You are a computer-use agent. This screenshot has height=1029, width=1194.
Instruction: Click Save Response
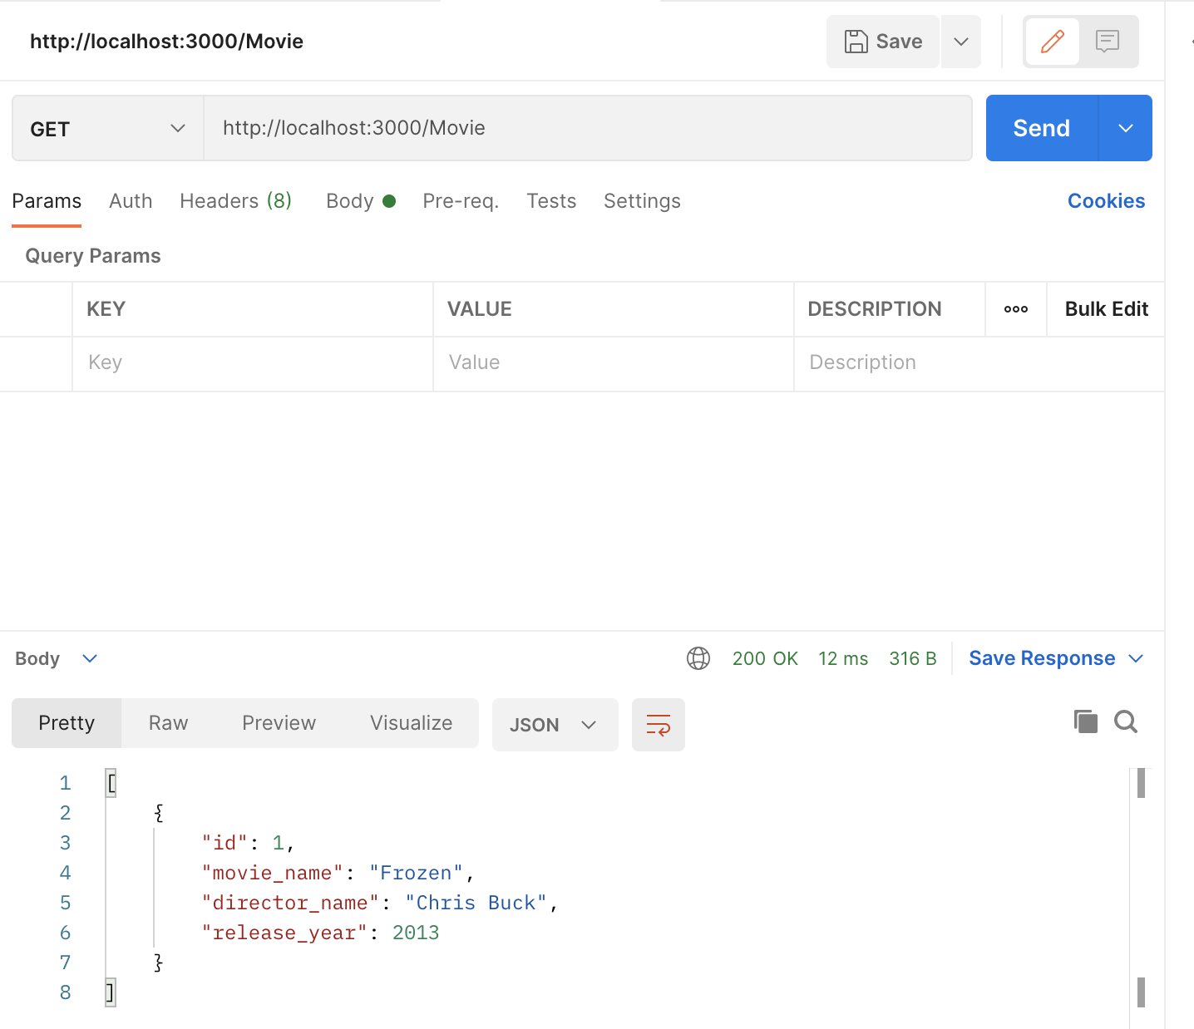pyautogui.click(x=1042, y=659)
